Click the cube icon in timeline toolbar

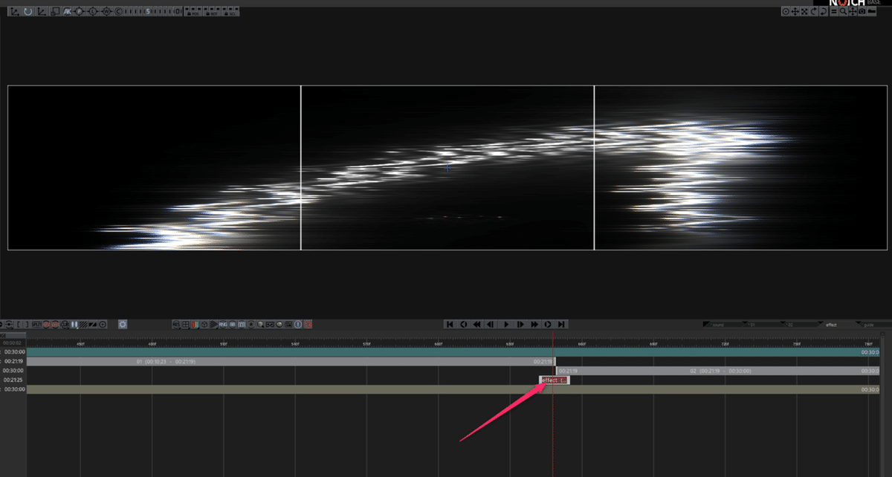pyautogui.click(x=204, y=324)
